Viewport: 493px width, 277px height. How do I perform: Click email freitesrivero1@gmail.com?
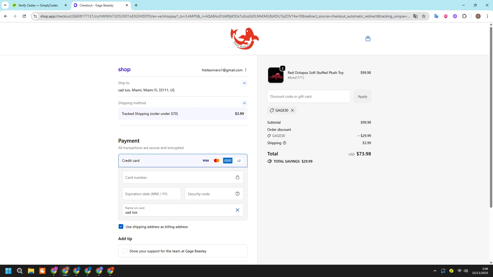click(x=222, y=70)
